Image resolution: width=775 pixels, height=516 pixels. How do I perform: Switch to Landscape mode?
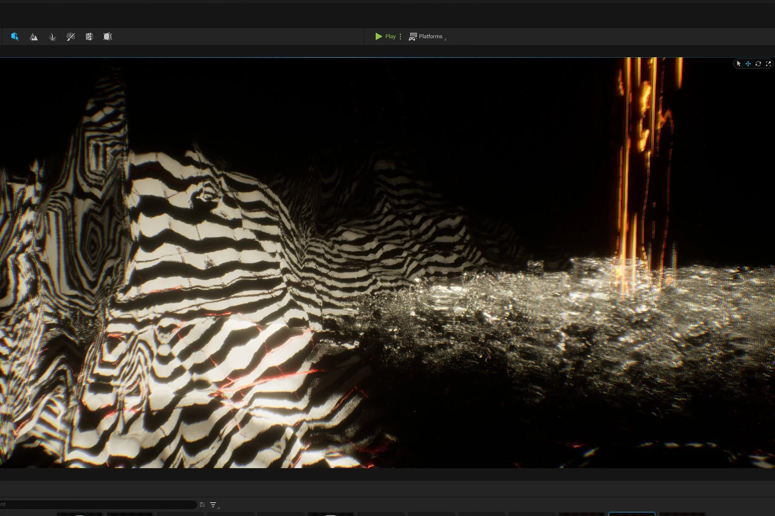click(34, 37)
